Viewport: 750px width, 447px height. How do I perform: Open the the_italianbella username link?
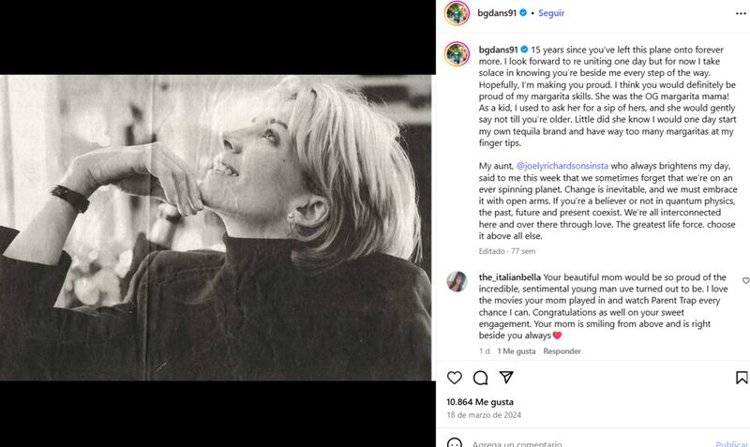[x=509, y=277]
